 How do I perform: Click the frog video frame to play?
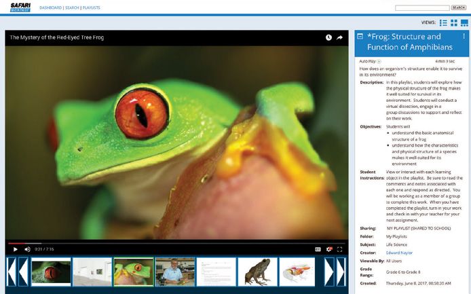(176, 143)
